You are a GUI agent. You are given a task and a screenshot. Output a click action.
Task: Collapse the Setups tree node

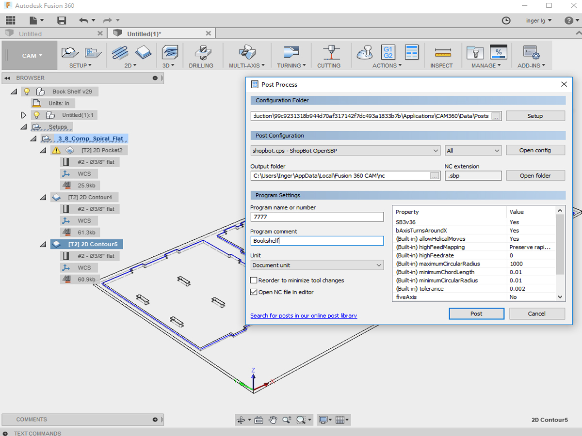pos(23,127)
